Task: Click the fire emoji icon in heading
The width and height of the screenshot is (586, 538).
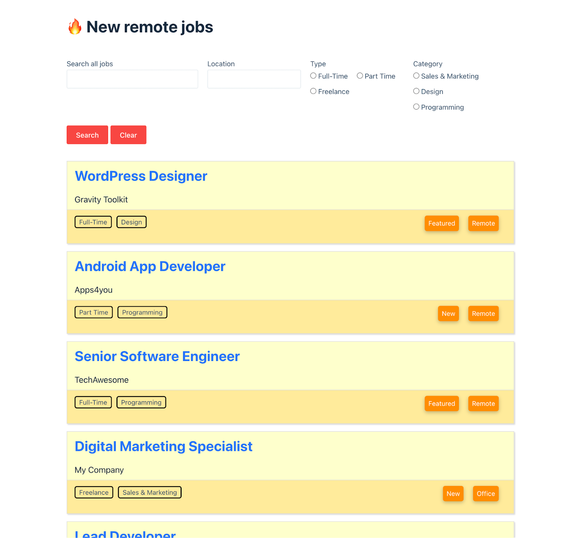Action: (x=75, y=27)
